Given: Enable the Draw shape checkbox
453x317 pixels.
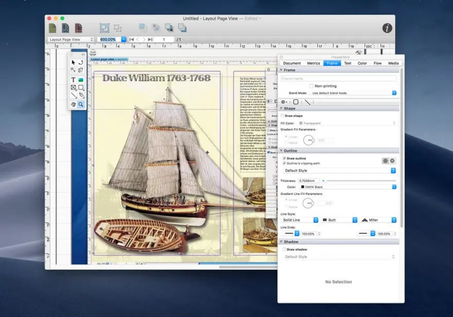Looking at the screenshot, I should pyautogui.click(x=283, y=116).
